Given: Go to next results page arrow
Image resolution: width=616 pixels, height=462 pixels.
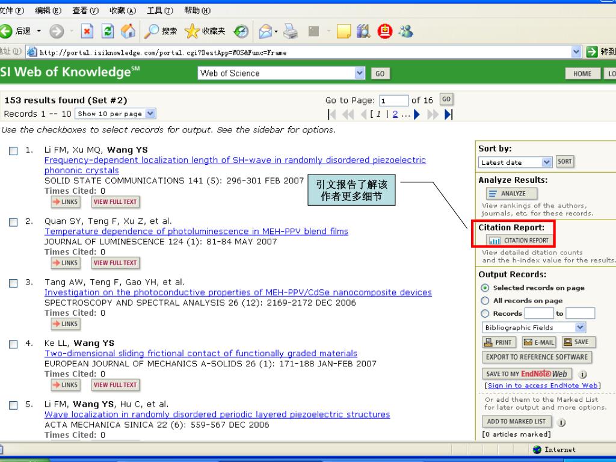Looking at the screenshot, I should click(417, 114).
